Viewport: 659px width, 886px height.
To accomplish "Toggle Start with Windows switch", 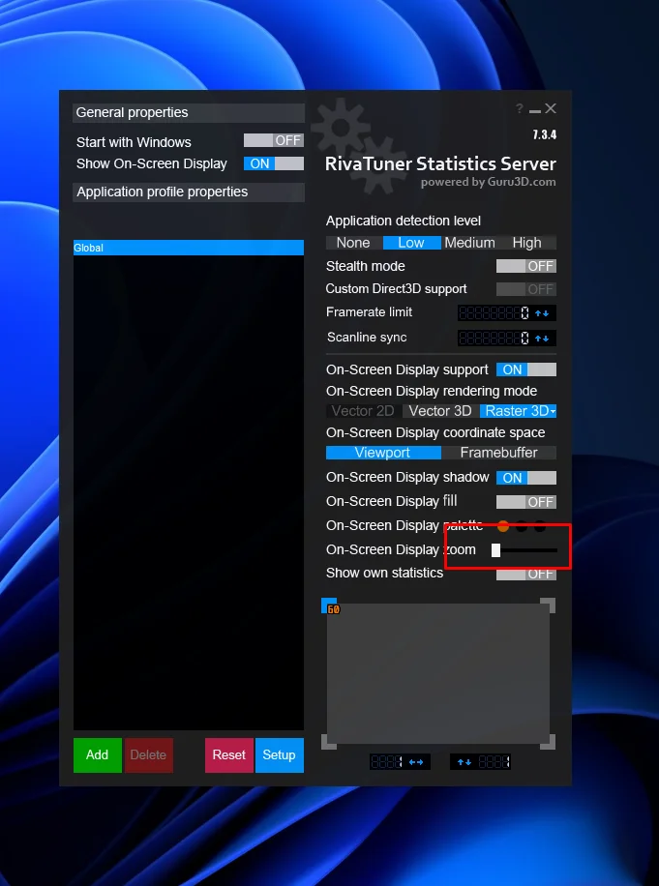I will tap(274, 140).
